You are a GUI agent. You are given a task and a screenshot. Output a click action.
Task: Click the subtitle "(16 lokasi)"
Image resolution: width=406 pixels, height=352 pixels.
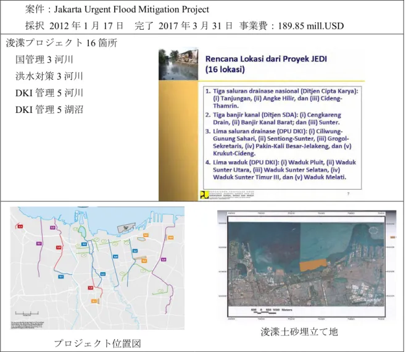pyautogui.click(x=225, y=69)
